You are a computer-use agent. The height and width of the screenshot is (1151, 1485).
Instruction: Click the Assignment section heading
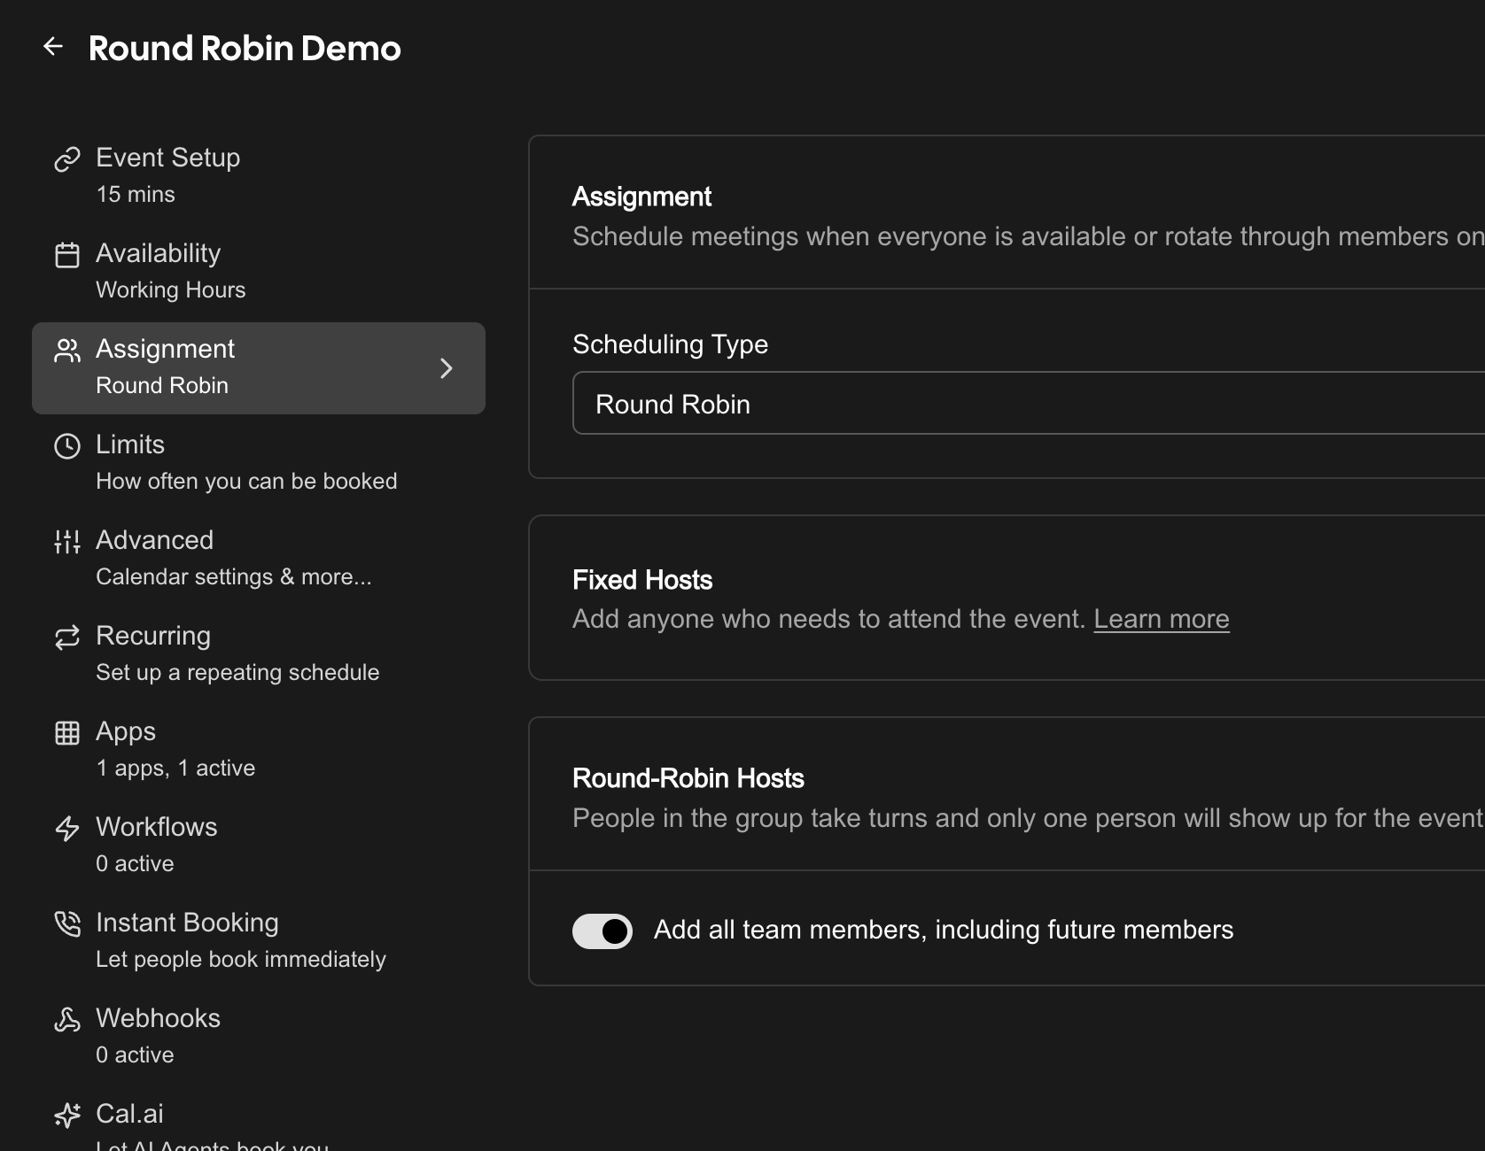coord(641,197)
